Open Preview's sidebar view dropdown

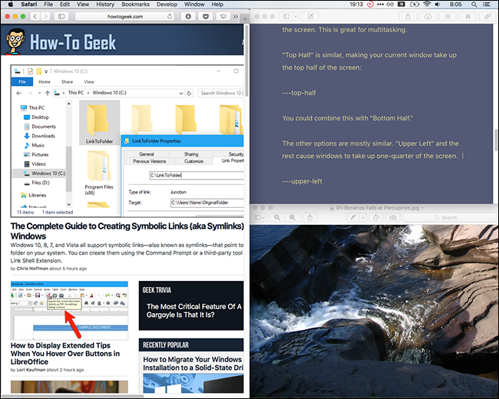pos(259,217)
